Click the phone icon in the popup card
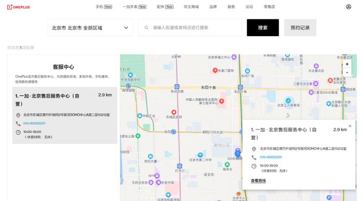The width and height of the screenshot is (362, 201). coord(254,157)
